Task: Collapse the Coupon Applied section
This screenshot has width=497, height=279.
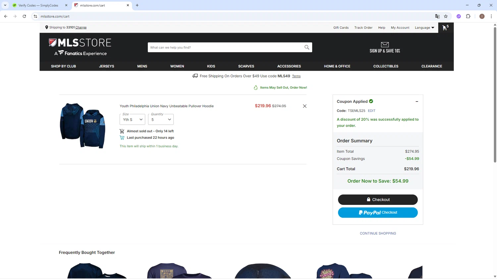Action: coord(417,101)
